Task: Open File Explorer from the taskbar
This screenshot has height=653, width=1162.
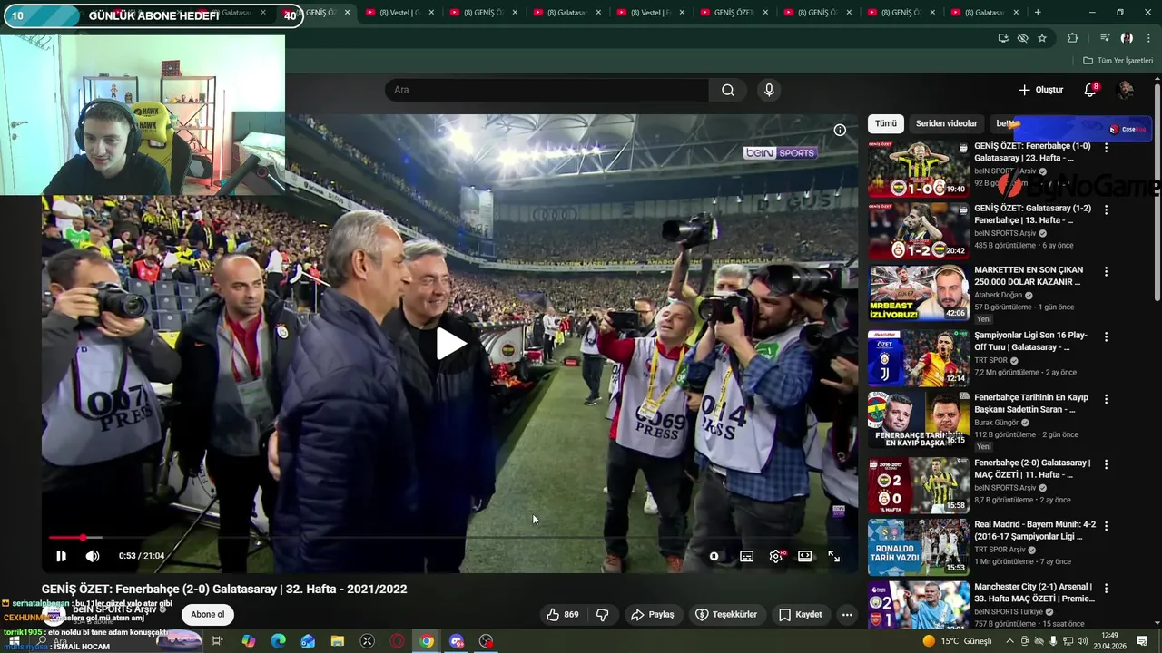Action: click(x=338, y=641)
